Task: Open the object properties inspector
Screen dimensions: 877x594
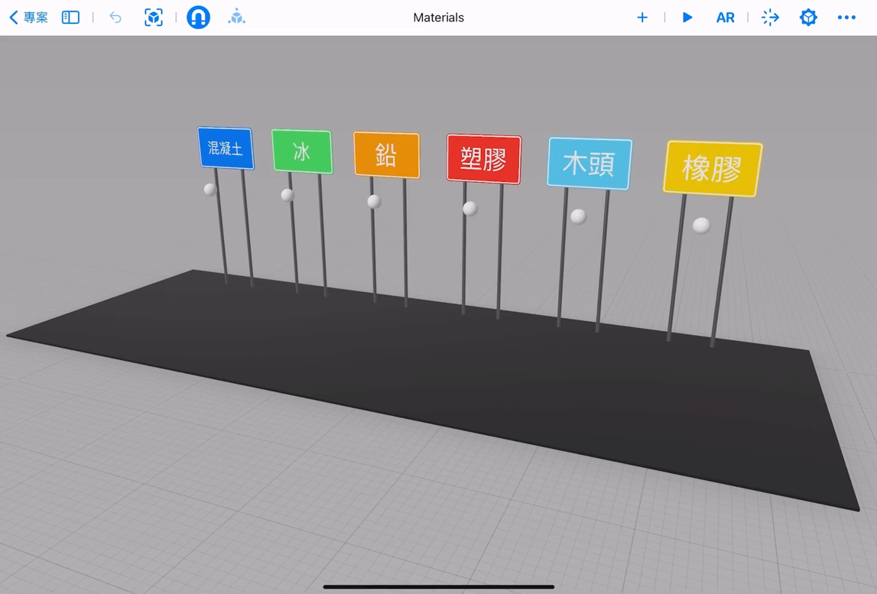Action: [x=808, y=18]
